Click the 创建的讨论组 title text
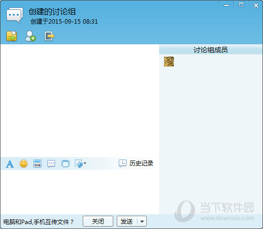The height and width of the screenshot is (229, 263). [52, 12]
